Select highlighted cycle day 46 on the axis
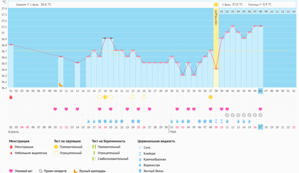The image size is (299, 173). click(x=261, y=91)
